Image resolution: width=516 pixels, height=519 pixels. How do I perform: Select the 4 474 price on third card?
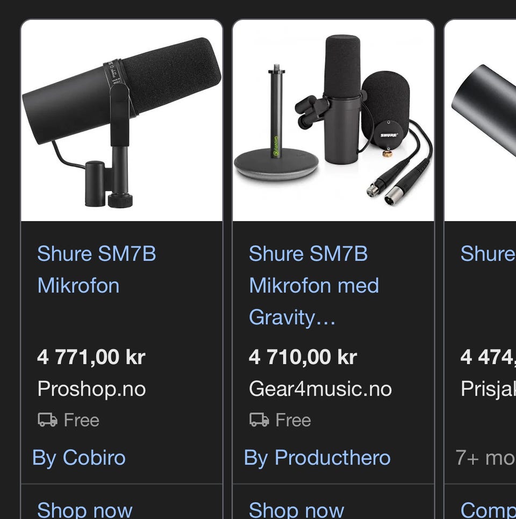click(x=488, y=357)
